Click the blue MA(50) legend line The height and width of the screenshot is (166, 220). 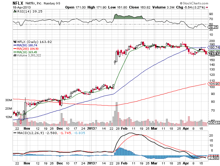coord(15,45)
